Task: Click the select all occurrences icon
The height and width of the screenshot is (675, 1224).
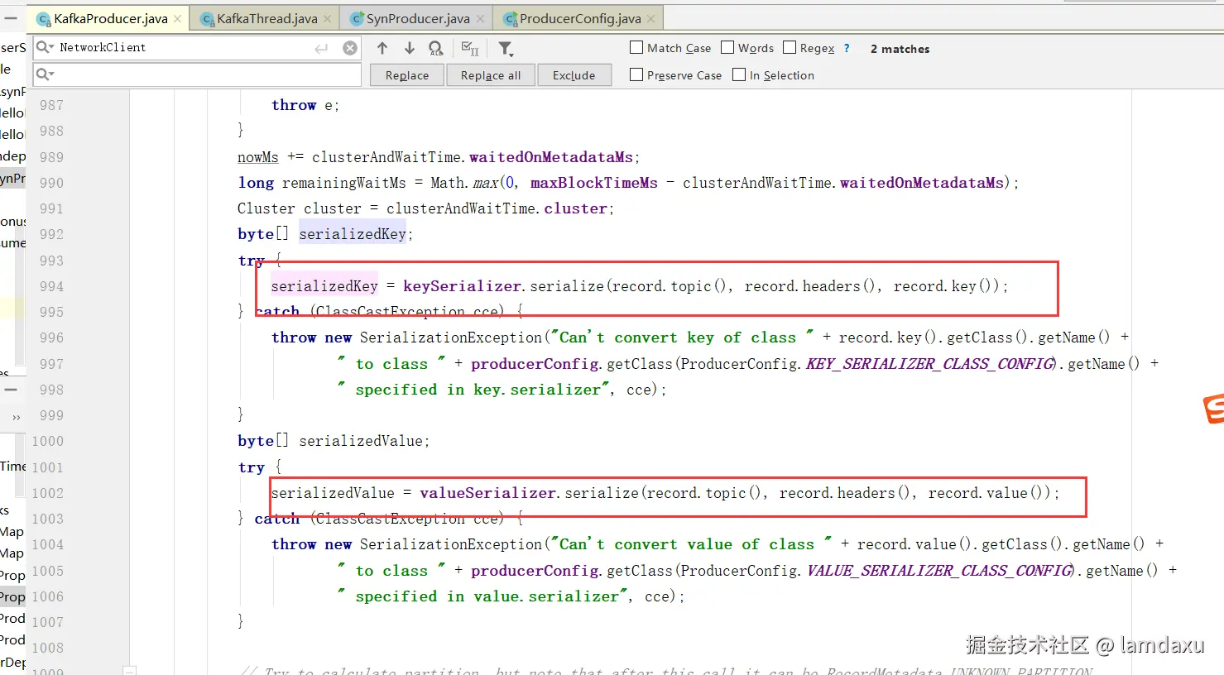Action: click(x=470, y=49)
